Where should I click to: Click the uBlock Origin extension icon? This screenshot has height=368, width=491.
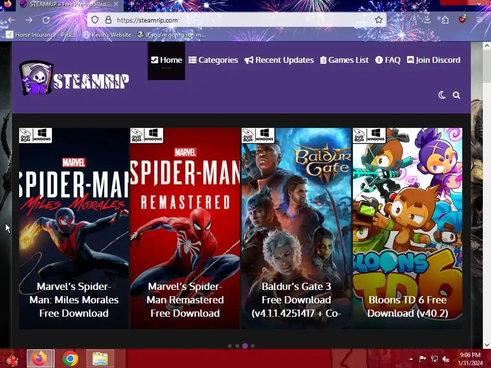(x=462, y=19)
